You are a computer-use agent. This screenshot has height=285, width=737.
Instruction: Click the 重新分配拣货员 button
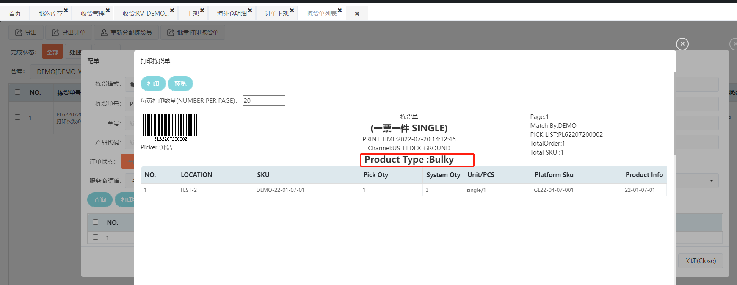coord(126,33)
